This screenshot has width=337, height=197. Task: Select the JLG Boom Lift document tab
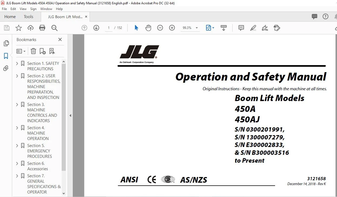pyautogui.click(x=65, y=17)
